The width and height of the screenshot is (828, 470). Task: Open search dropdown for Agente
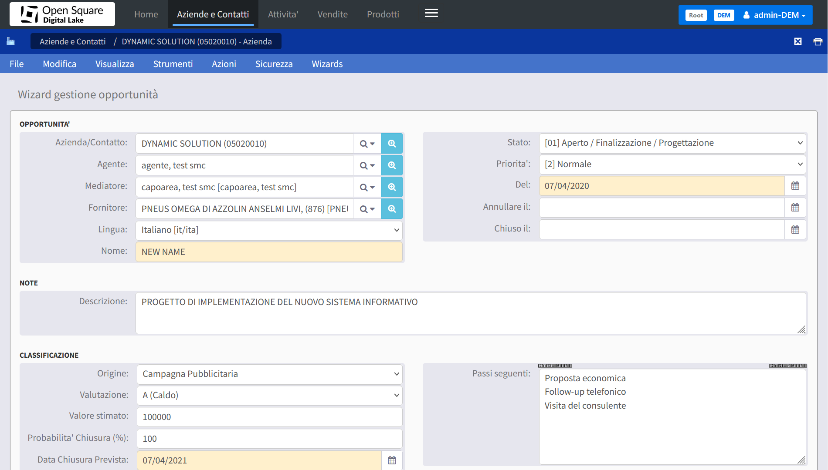click(367, 165)
